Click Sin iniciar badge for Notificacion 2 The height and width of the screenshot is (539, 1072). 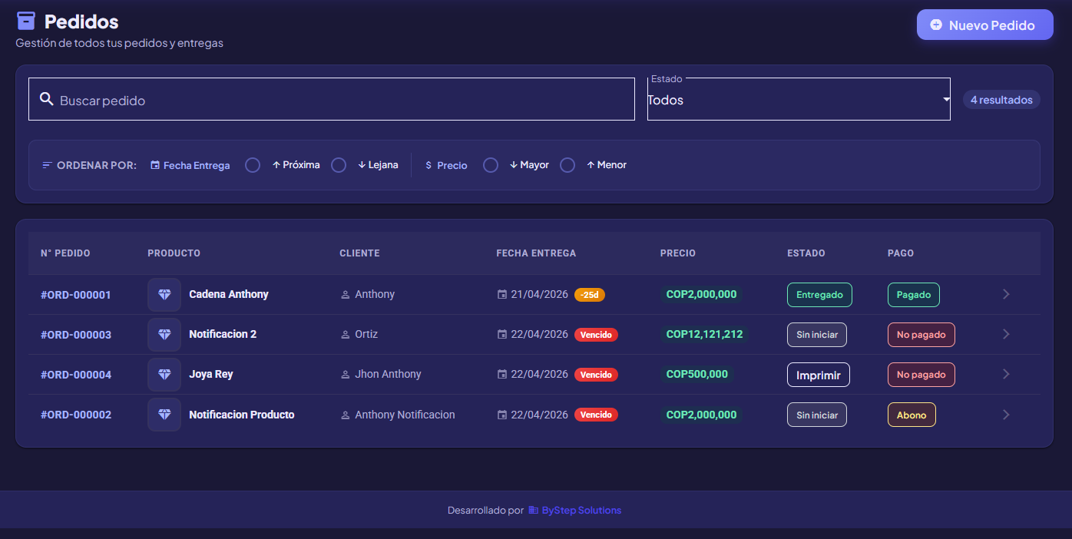[x=817, y=335]
